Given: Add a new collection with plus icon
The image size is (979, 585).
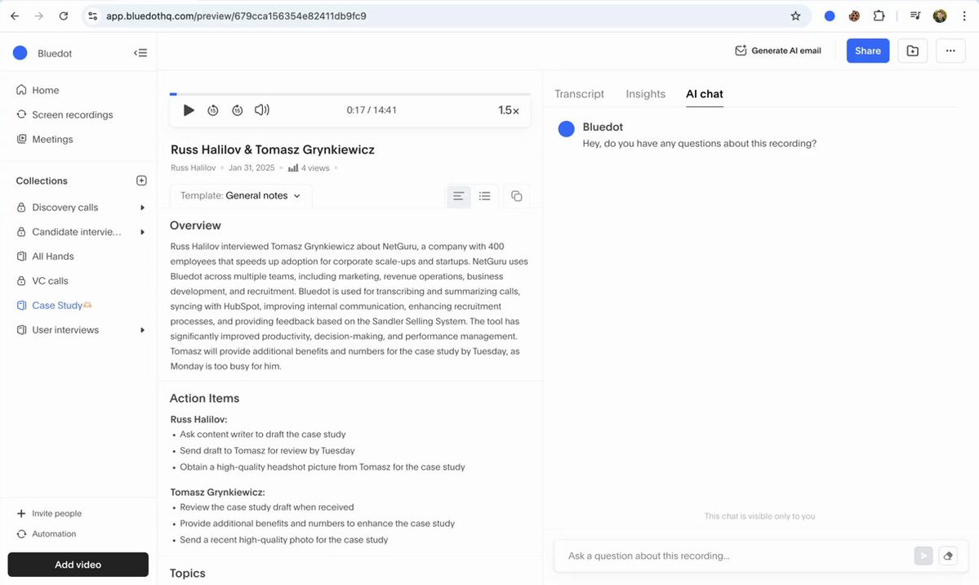Looking at the screenshot, I should [141, 181].
